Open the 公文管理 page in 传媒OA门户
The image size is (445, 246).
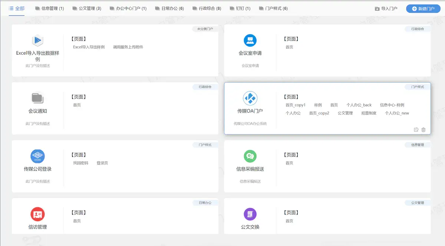[345, 113]
